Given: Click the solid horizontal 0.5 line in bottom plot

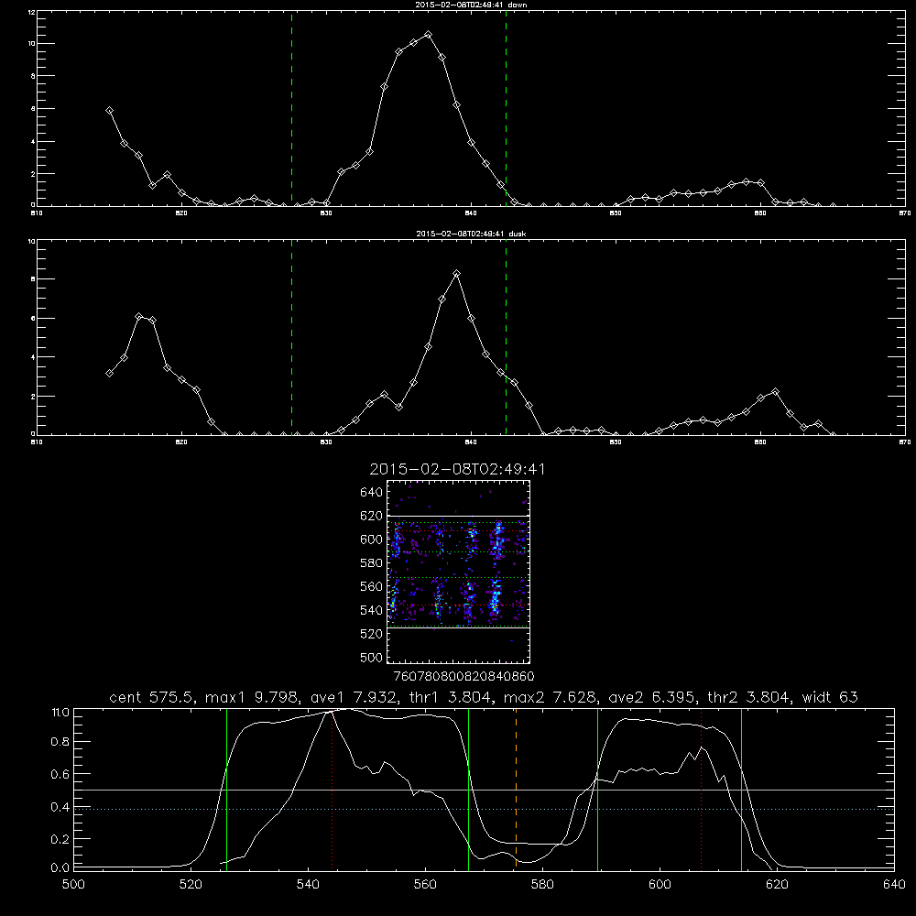Looking at the screenshot, I should pos(484,790).
